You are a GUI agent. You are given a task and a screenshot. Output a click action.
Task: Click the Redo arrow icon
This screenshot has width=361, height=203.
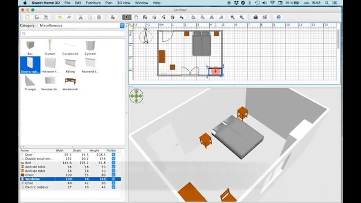pyautogui.click(x=69, y=17)
